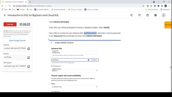Image resolution: width=172 pixels, height=97 pixels.
Task: Click the share icon in lab header
Action: pyautogui.click(x=131, y=15)
